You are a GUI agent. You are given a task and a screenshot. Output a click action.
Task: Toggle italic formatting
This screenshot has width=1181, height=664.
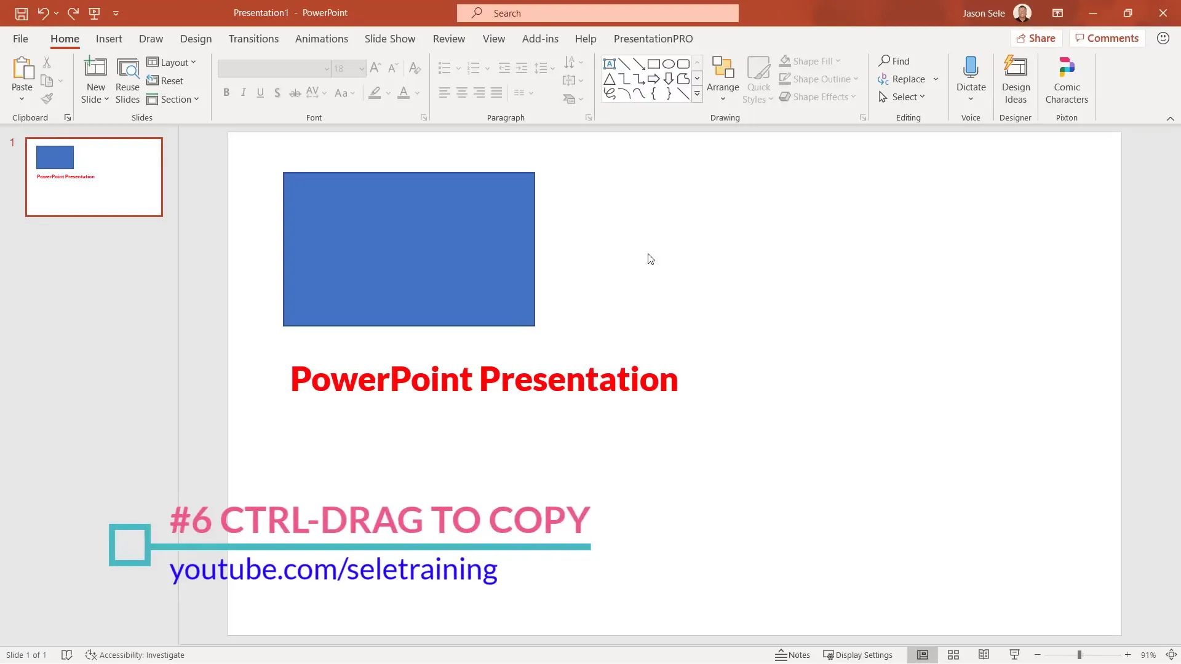click(243, 92)
